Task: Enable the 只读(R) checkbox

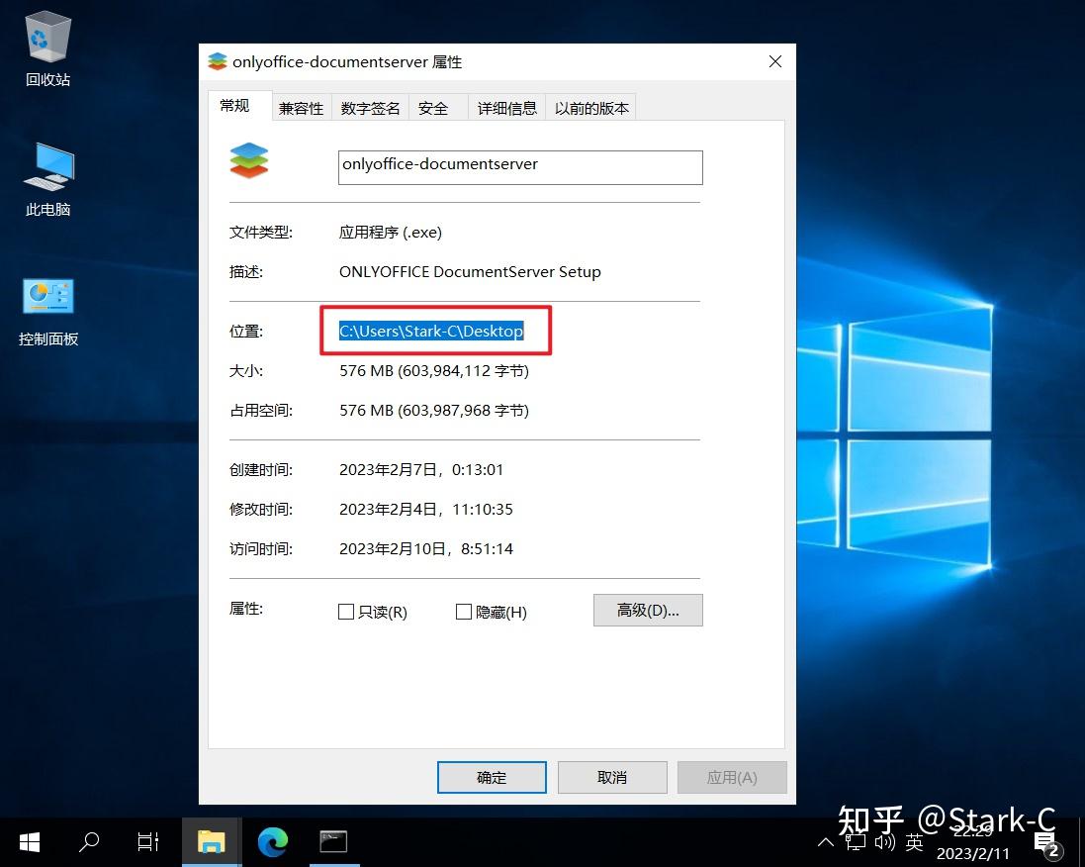Action: 346,612
